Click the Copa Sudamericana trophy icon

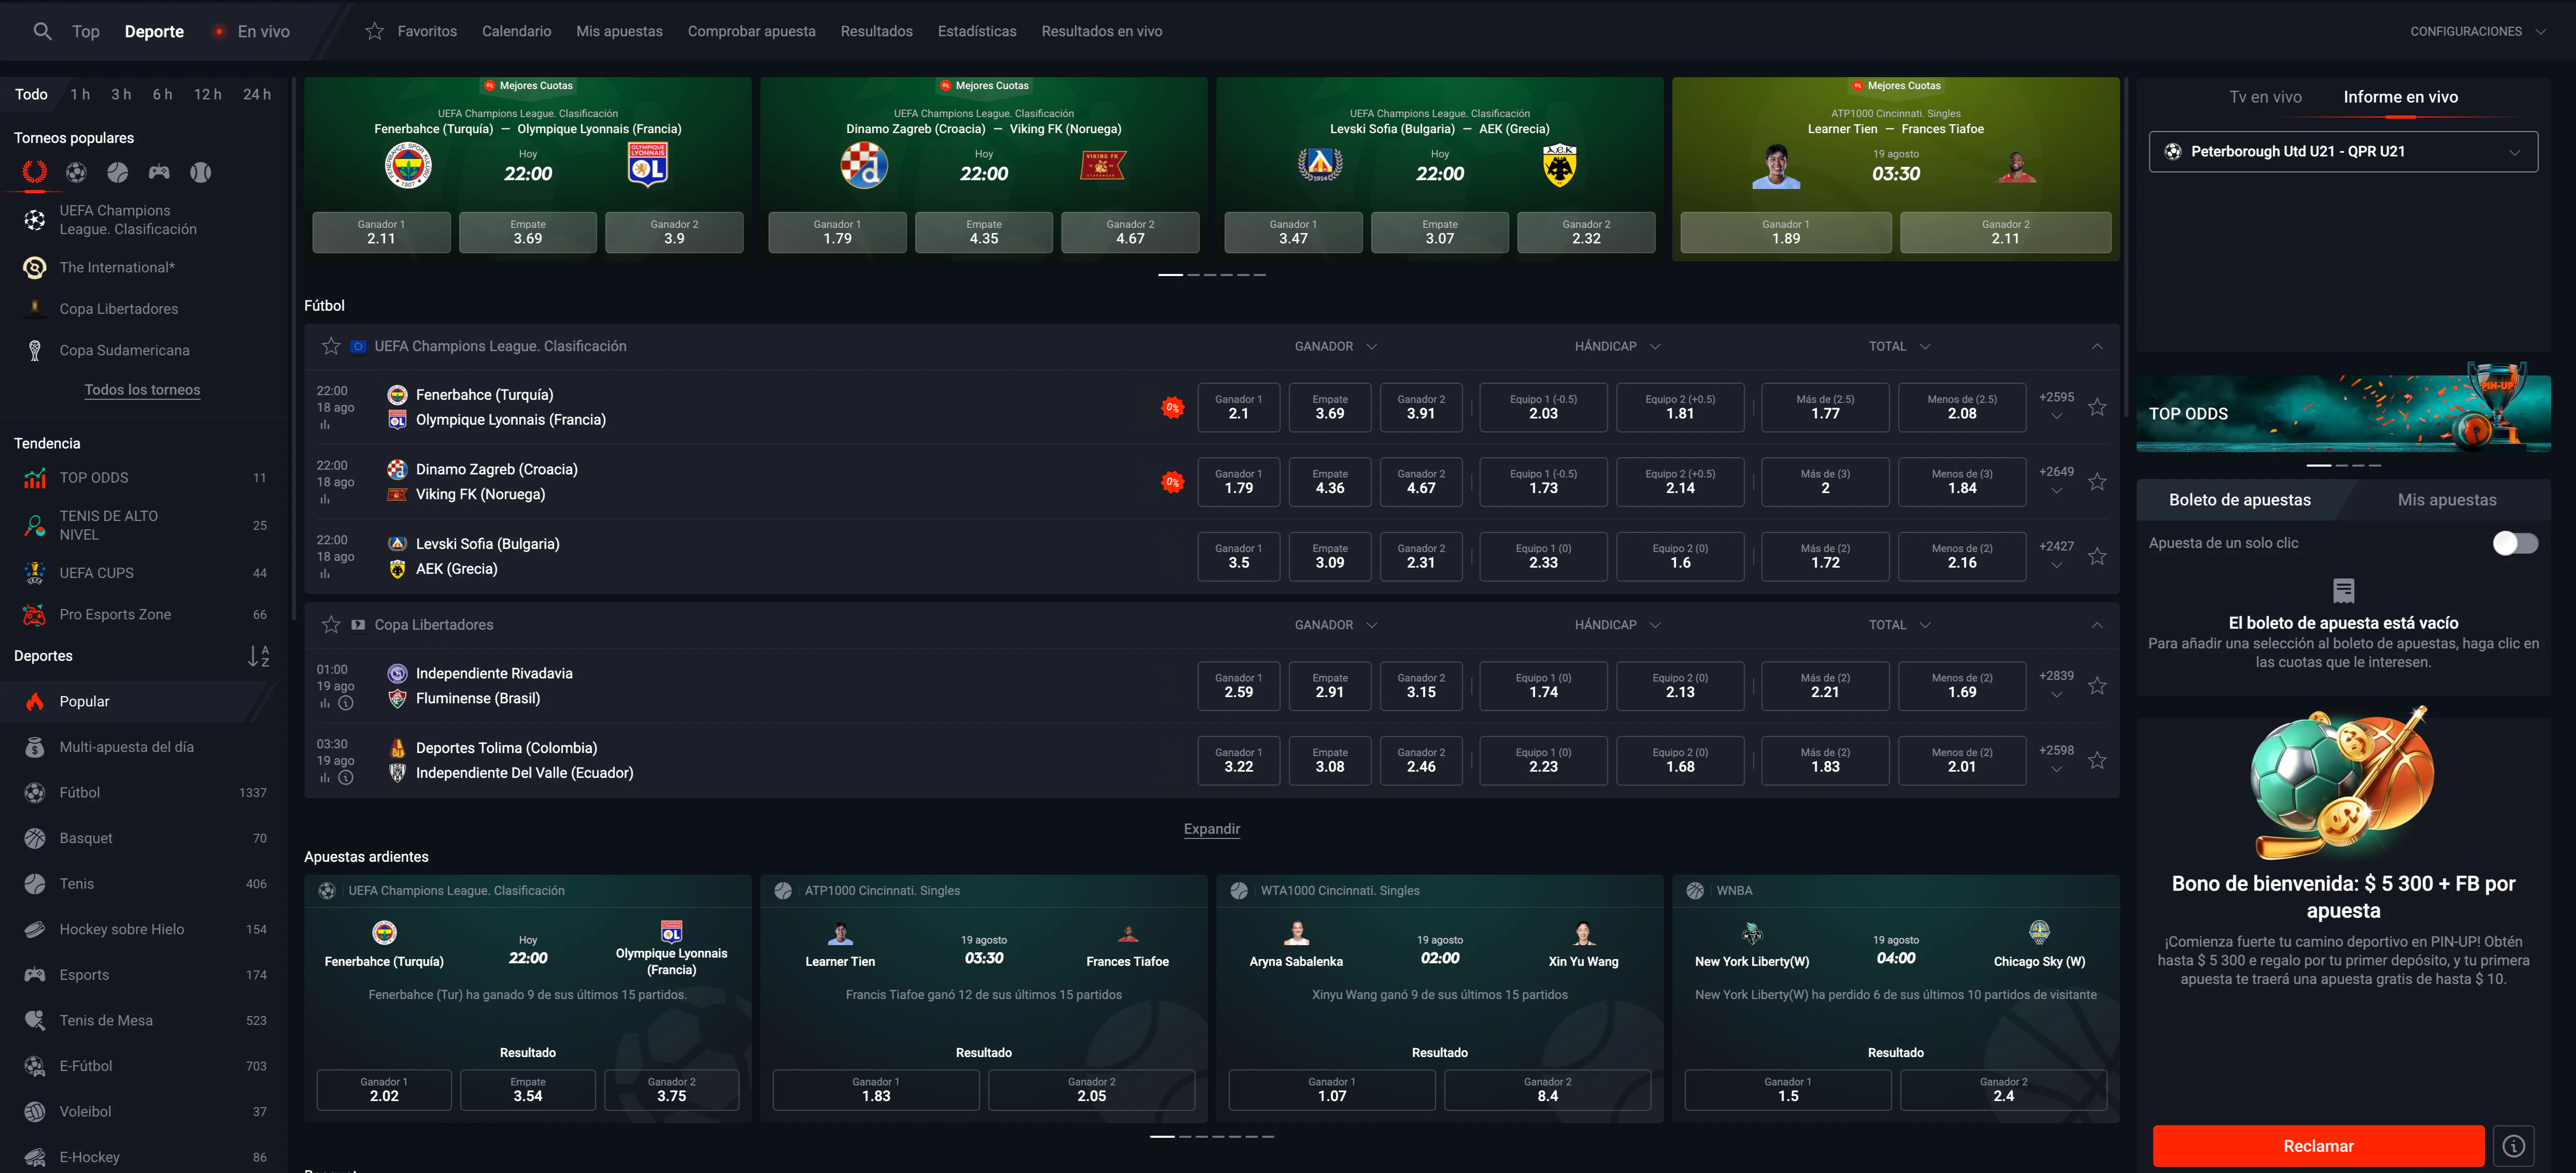point(35,350)
